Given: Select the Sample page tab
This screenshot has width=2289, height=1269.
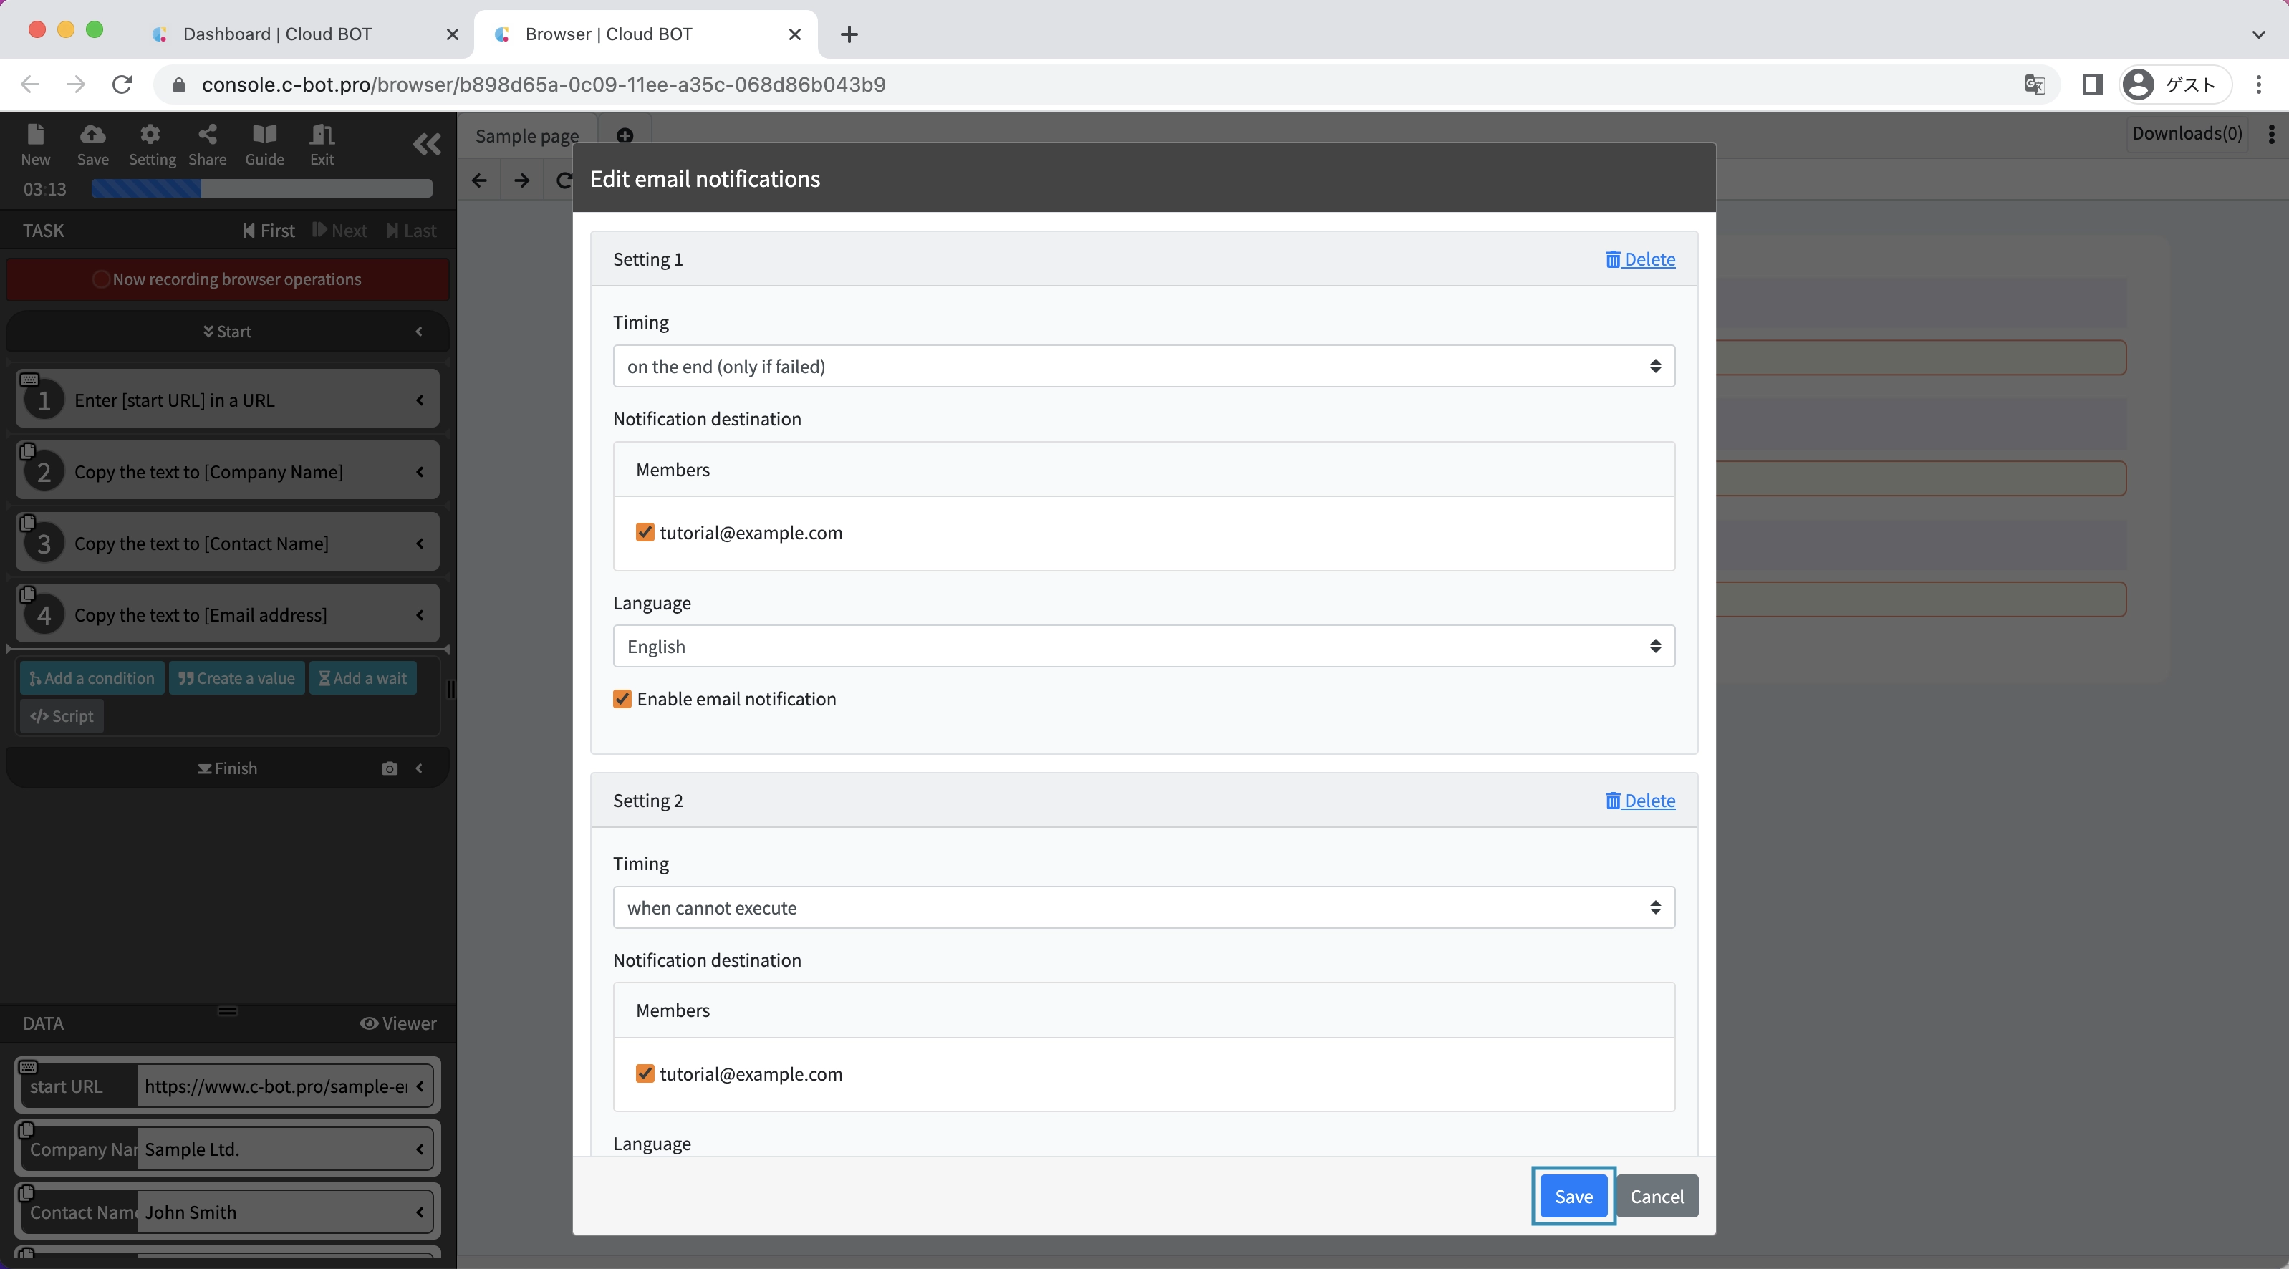Looking at the screenshot, I should [526, 136].
